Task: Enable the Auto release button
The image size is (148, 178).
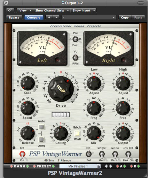Action: 41,127
